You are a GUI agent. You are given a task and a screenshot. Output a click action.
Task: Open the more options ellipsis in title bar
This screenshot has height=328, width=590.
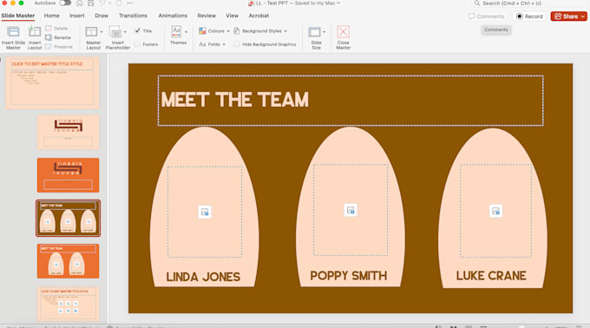pos(130,3)
